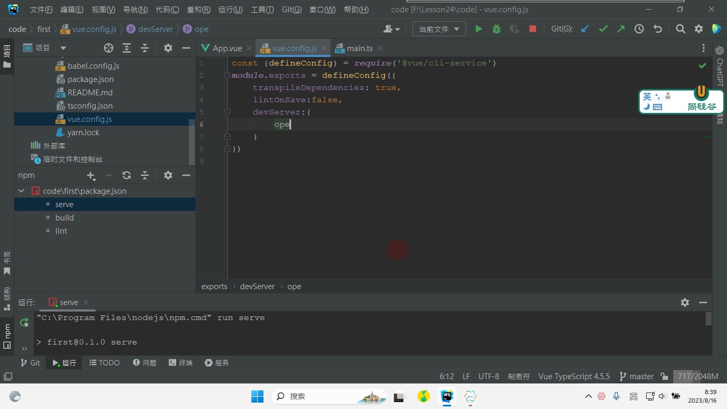This screenshot has width=727, height=409.
Task: Roll back changes with the undo arrow icon
Action: (x=658, y=29)
